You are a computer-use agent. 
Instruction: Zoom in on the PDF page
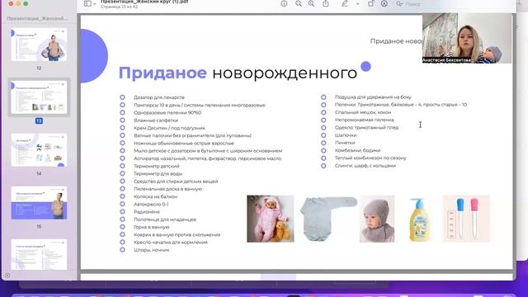coord(311,3)
